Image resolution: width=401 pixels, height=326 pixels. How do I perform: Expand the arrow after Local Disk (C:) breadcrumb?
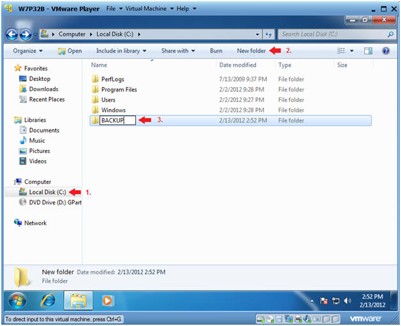pos(139,34)
